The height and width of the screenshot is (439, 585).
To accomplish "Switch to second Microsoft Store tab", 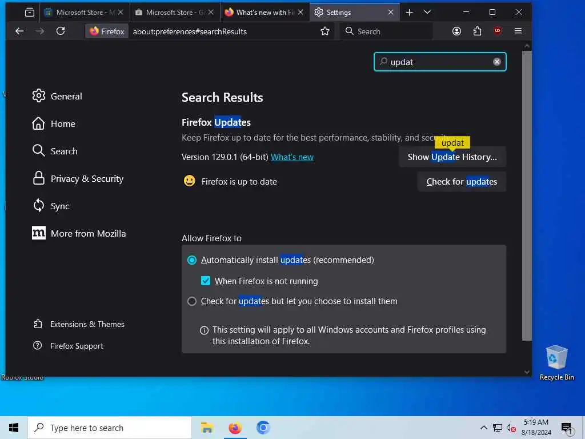I will point(174,13).
